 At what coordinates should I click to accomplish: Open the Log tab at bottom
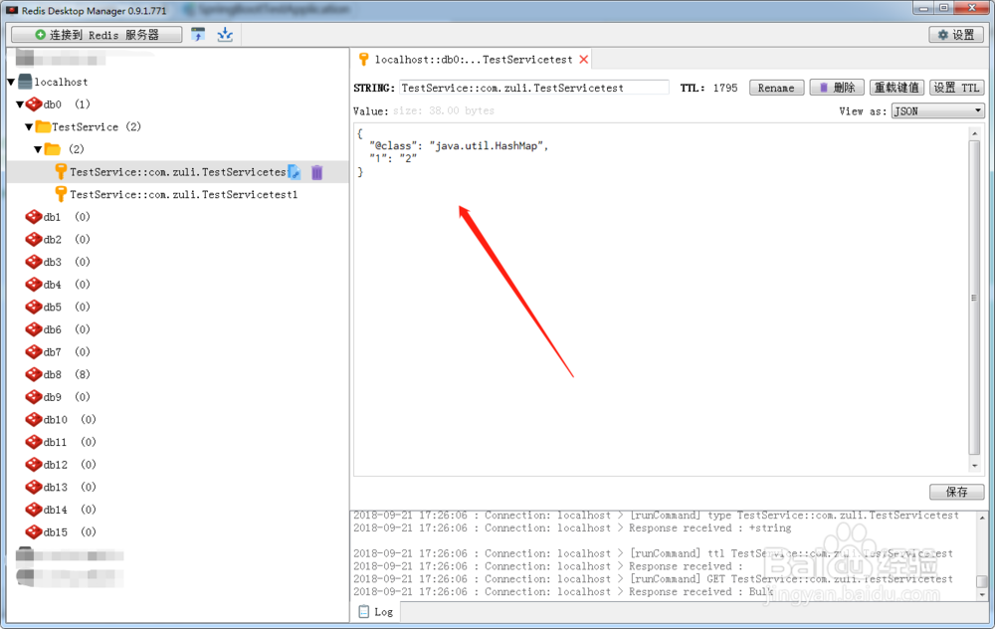[x=376, y=612]
